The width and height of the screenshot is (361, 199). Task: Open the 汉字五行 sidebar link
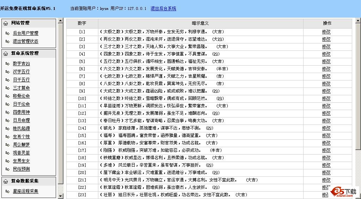pyautogui.click(x=21, y=72)
